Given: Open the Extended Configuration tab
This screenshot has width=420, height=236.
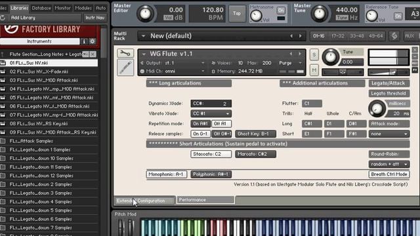Looking at the screenshot, I should point(144,201).
